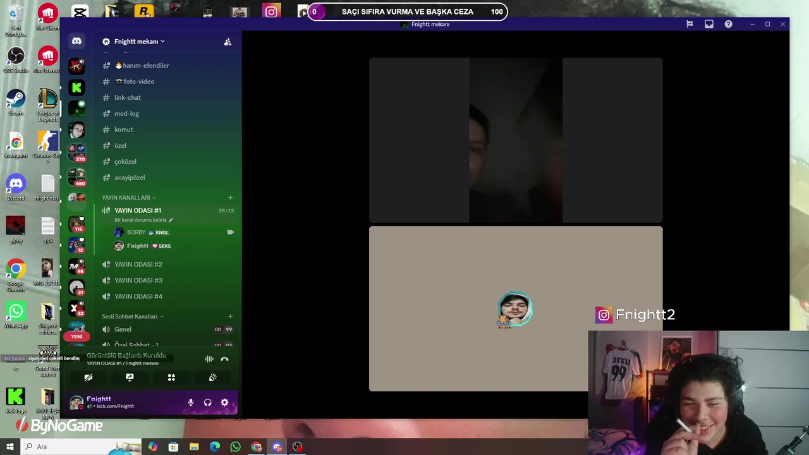Open Discord user settings gear
The image size is (809, 455).
pyautogui.click(x=224, y=403)
